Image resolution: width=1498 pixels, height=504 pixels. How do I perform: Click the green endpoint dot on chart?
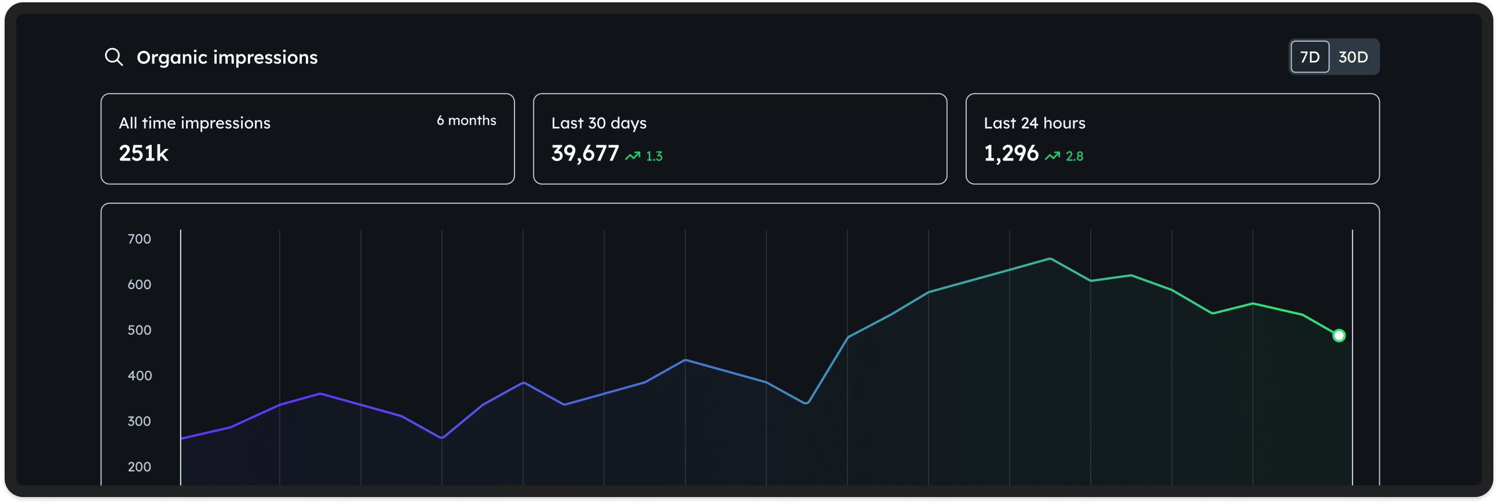[1339, 335]
